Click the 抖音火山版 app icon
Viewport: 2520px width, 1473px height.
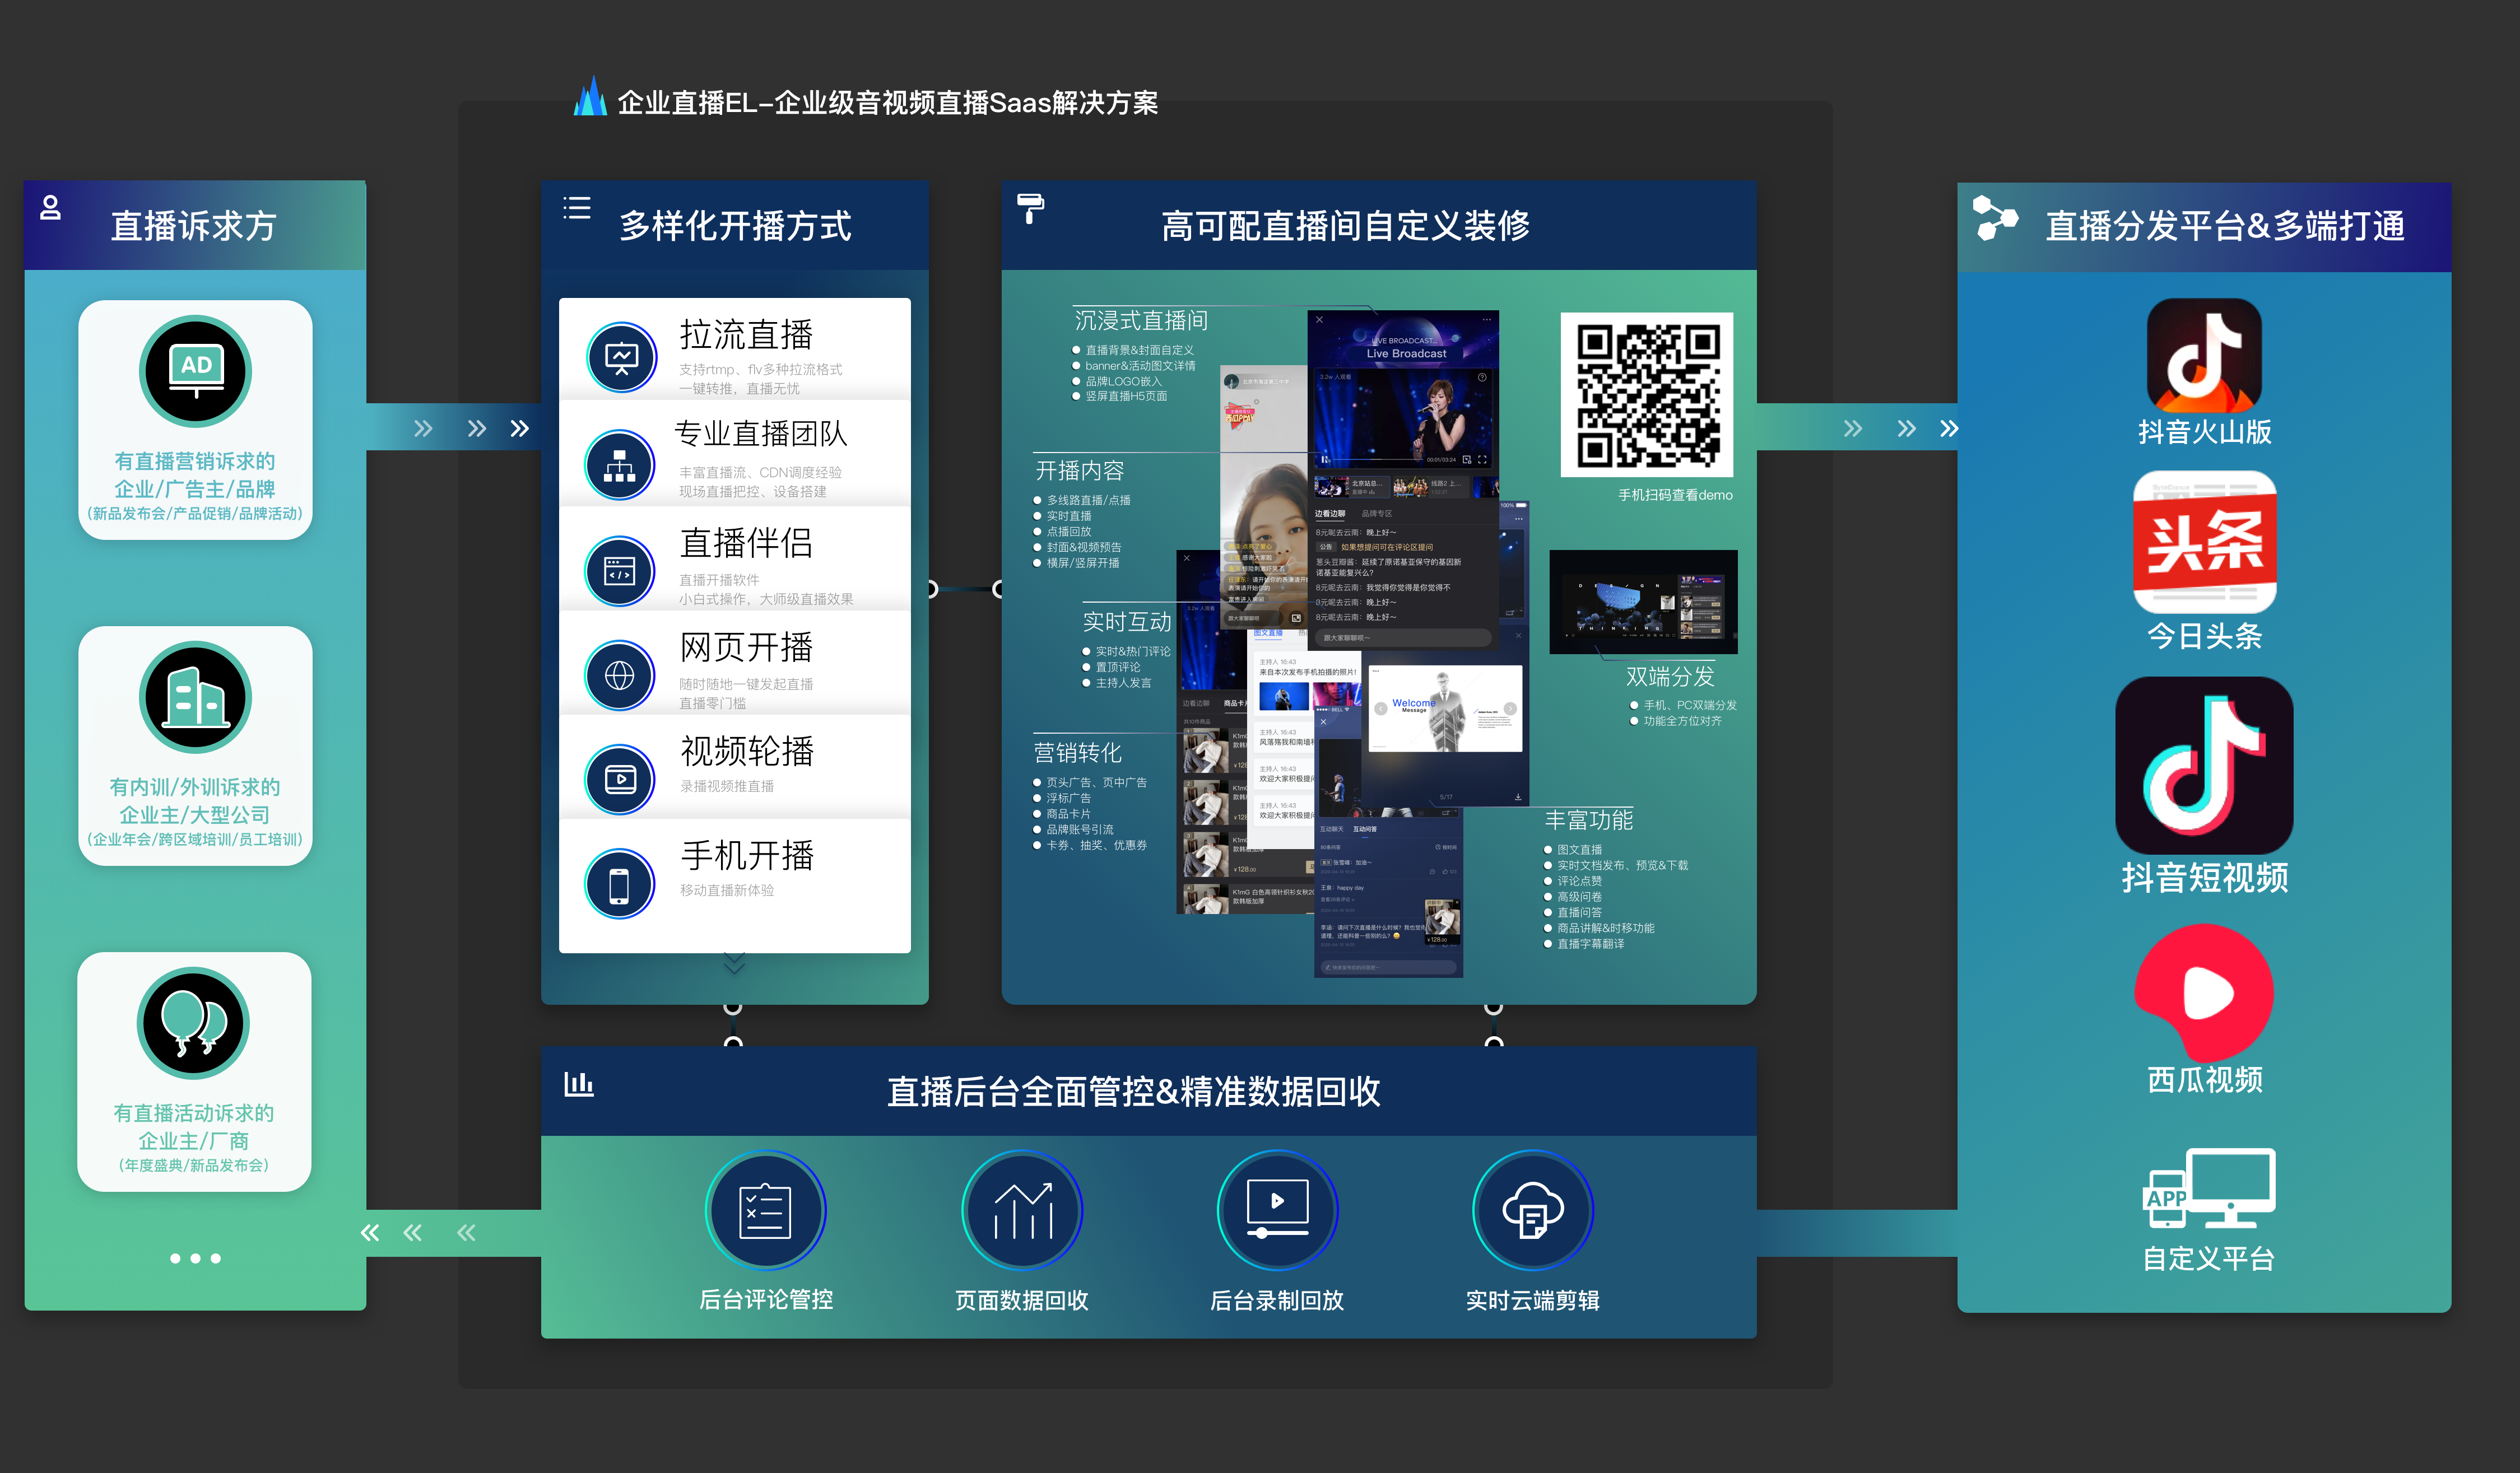2204,355
